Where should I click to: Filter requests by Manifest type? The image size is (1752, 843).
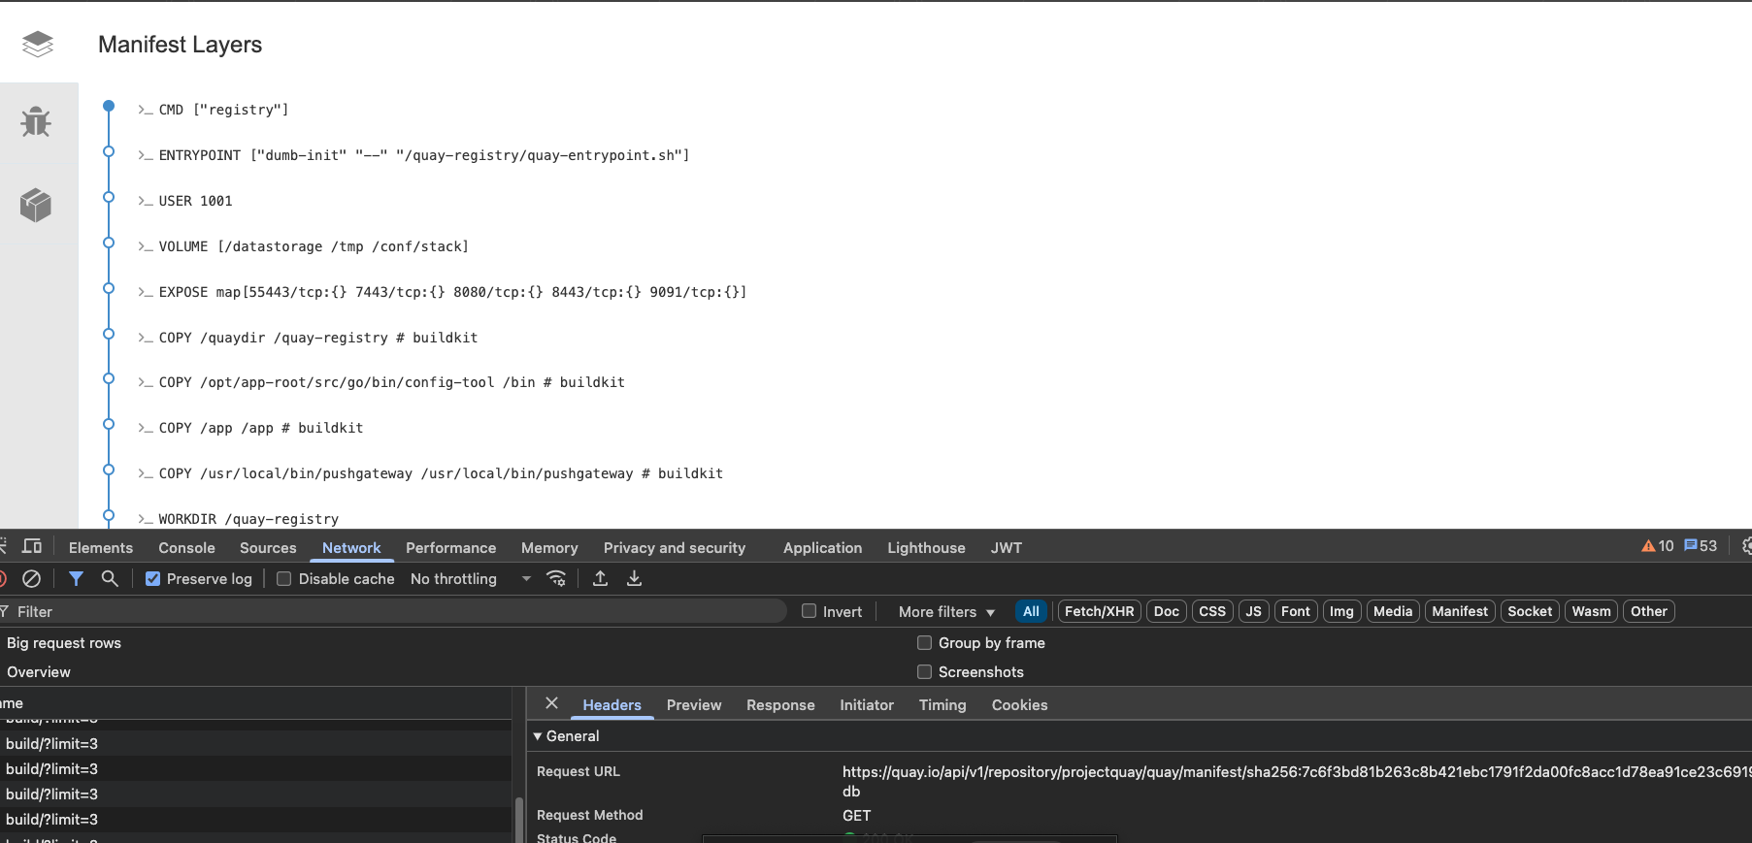pyautogui.click(x=1460, y=611)
